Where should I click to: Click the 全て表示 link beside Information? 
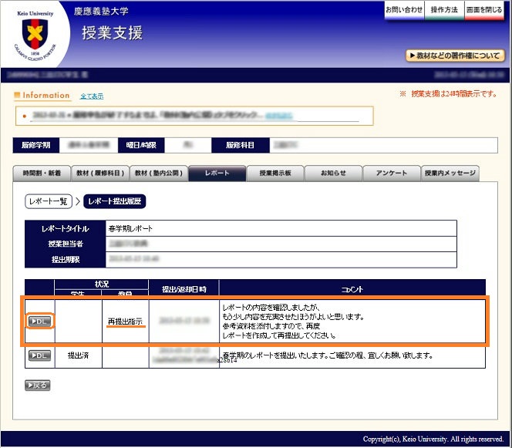click(92, 96)
